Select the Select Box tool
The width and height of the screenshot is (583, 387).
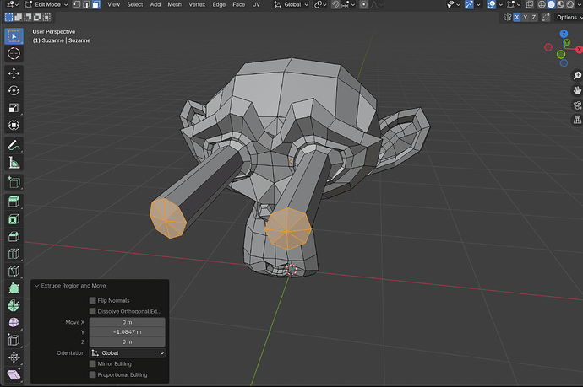[x=14, y=36]
